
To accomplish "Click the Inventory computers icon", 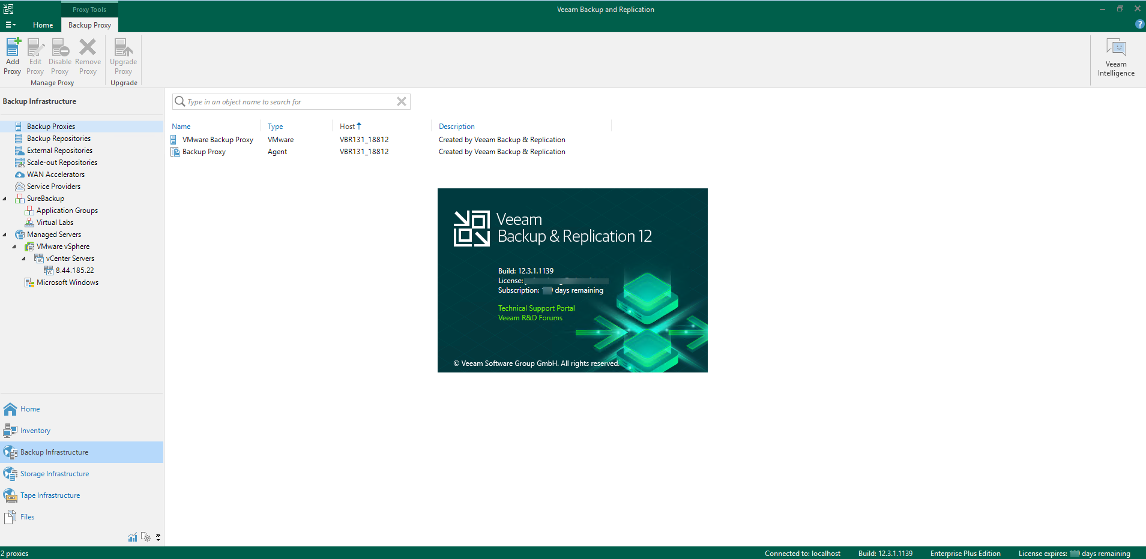I will [x=10, y=431].
